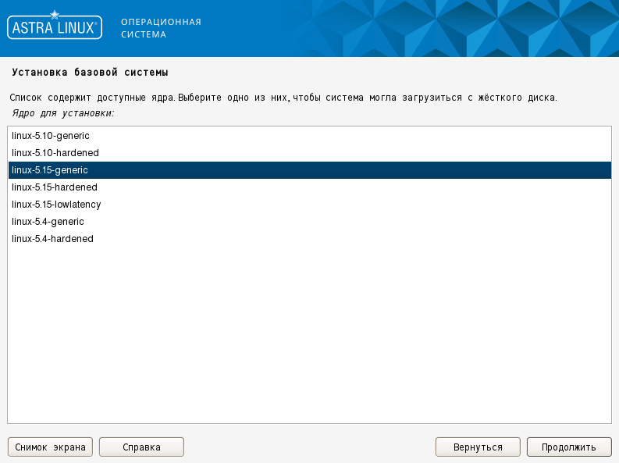Proceed by clicking Продолжить

[x=569, y=447]
